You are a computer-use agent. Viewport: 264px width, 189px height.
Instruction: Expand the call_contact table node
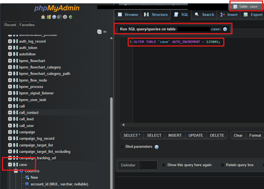(x=10, y=112)
